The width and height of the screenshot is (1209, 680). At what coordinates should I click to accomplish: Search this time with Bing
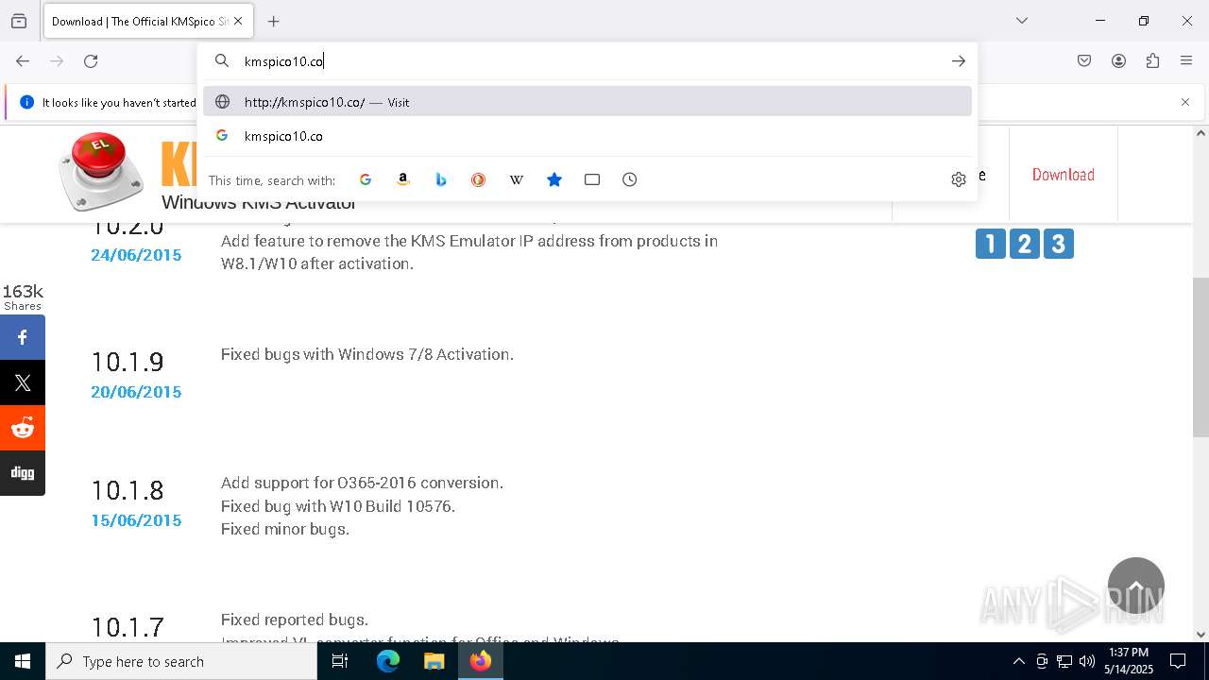point(441,179)
